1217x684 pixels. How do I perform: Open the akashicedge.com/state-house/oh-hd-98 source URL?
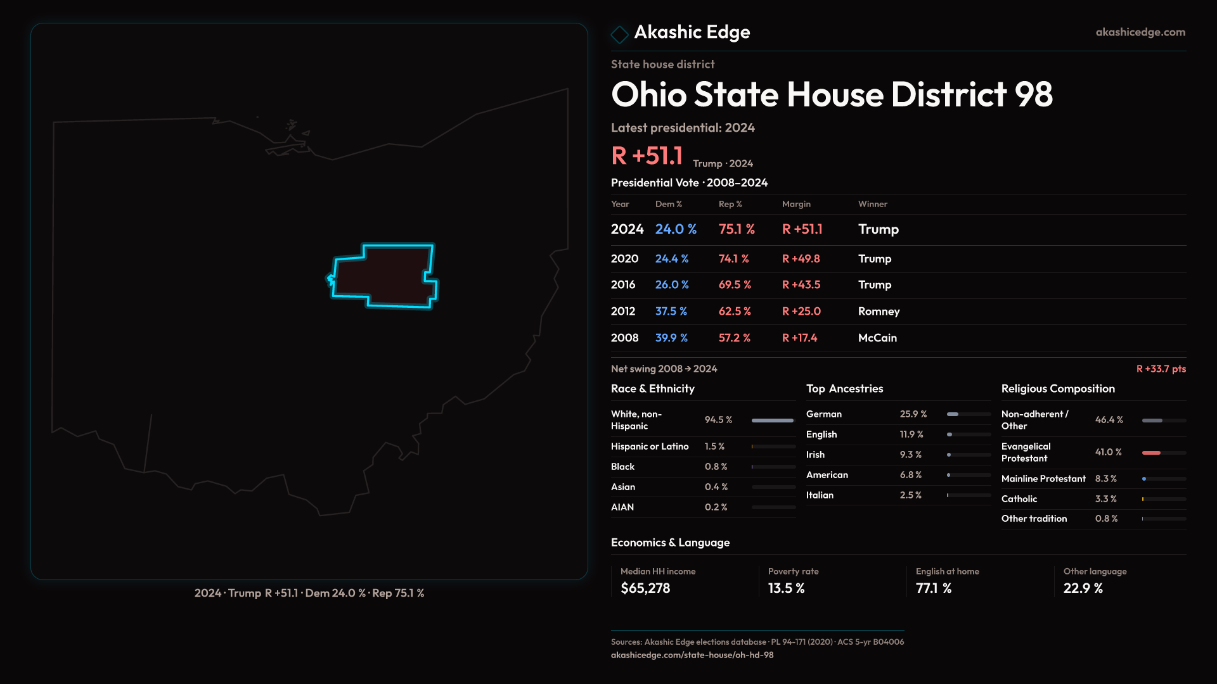click(692, 655)
